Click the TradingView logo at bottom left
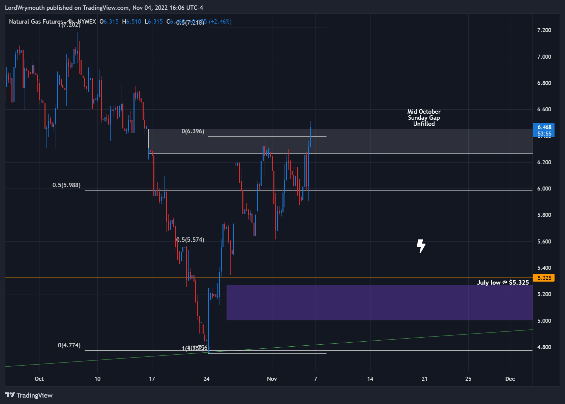Screen dimensions: 565x404 pyautogui.click(x=29, y=395)
